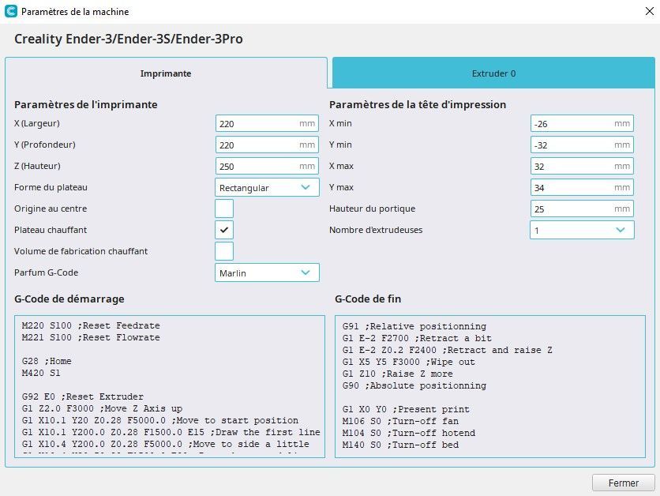660x496 pixels.
Task: Click the G1 Z2.0 F3000 ;Move Z Axis up line
Action: (x=103, y=408)
